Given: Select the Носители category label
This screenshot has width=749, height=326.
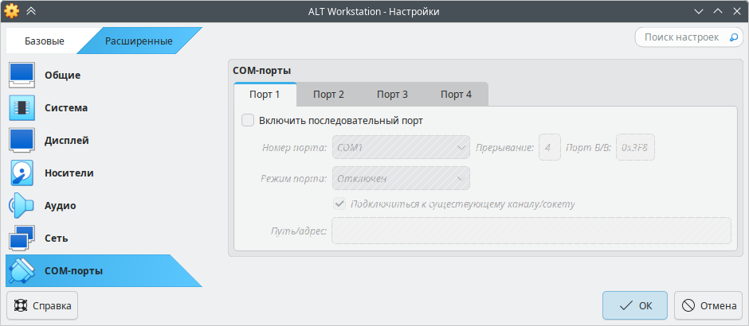Looking at the screenshot, I should [x=69, y=173].
